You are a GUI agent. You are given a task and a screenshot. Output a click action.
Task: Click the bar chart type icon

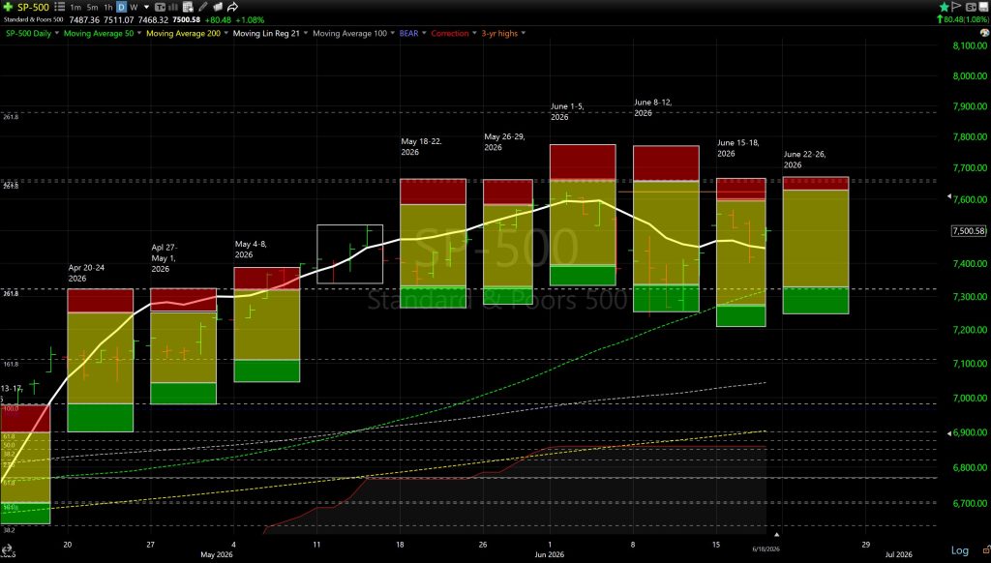coord(173,7)
